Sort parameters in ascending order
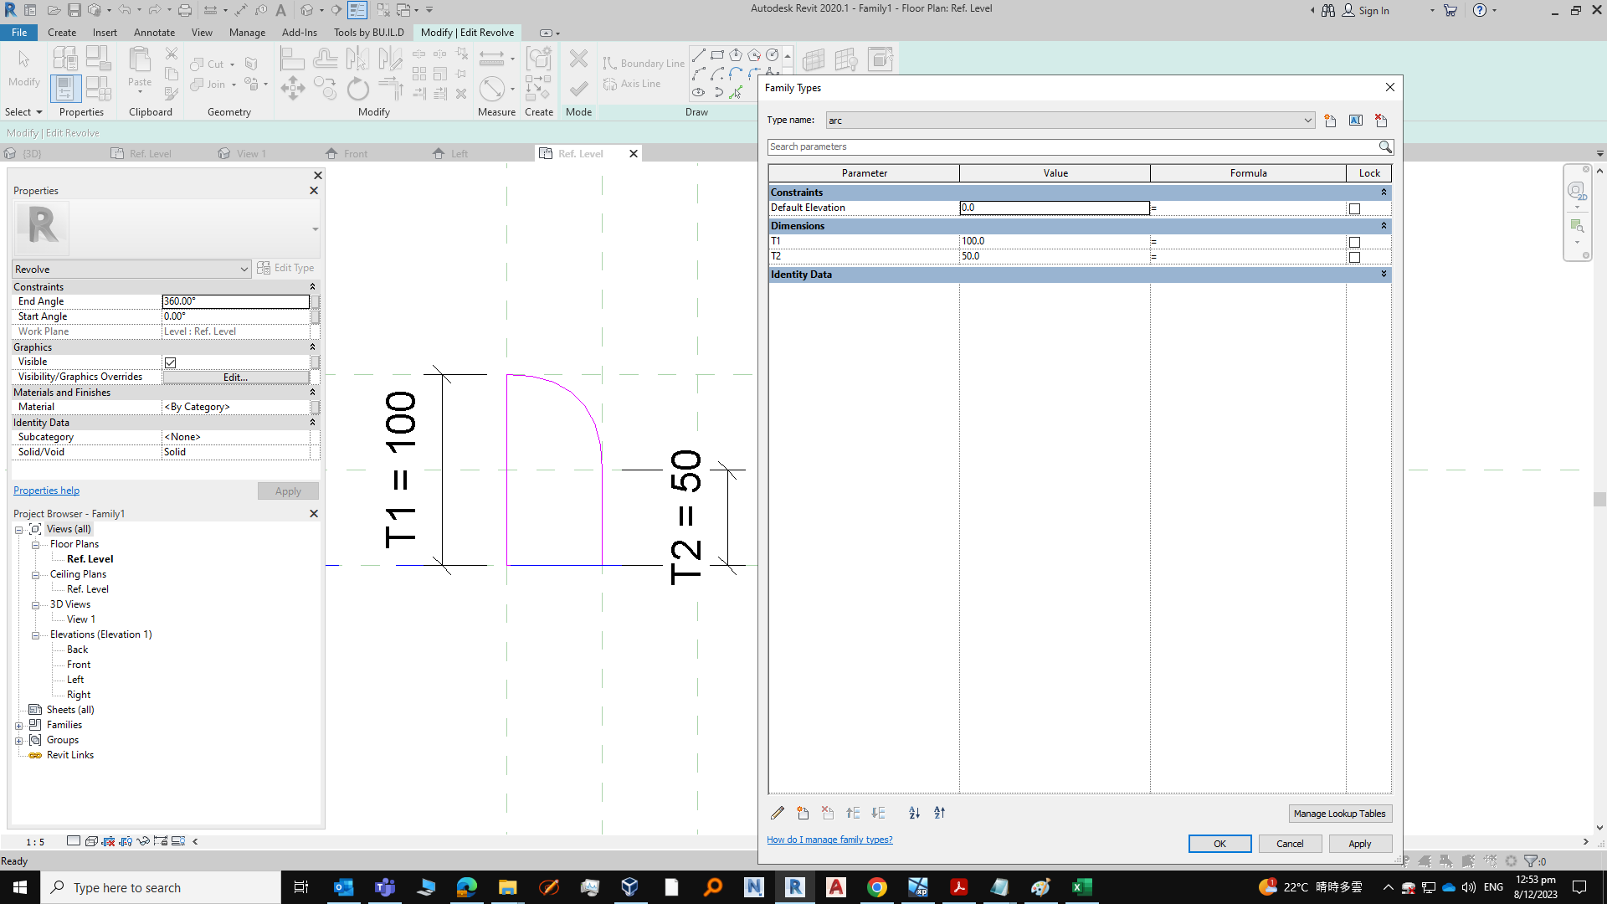The width and height of the screenshot is (1607, 904). click(914, 813)
